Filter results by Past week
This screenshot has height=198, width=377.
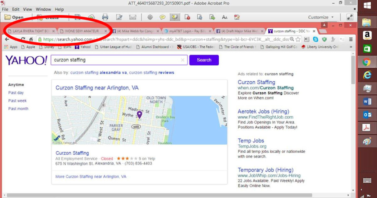(17, 101)
